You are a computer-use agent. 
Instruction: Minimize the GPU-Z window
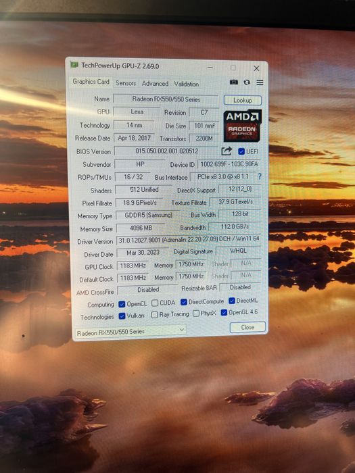[x=210, y=68]
